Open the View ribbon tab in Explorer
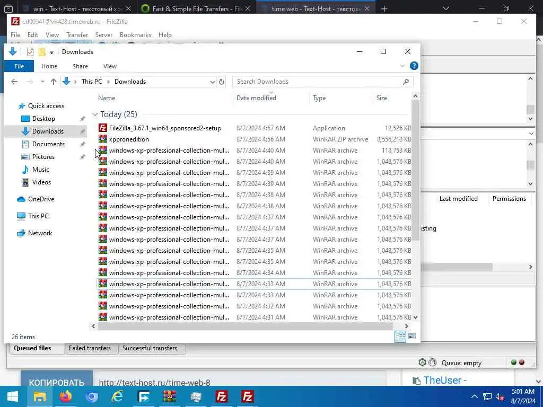Screen dimensions: 543x407 110,66
